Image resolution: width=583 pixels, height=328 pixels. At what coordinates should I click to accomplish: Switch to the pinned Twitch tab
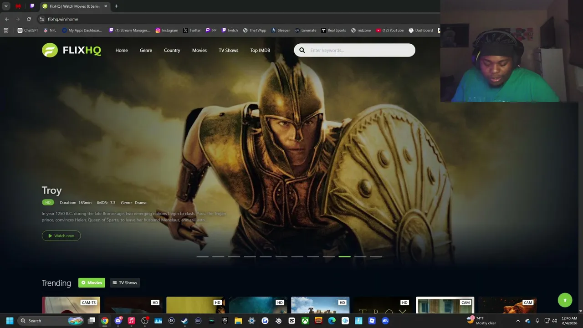[32, 6]
